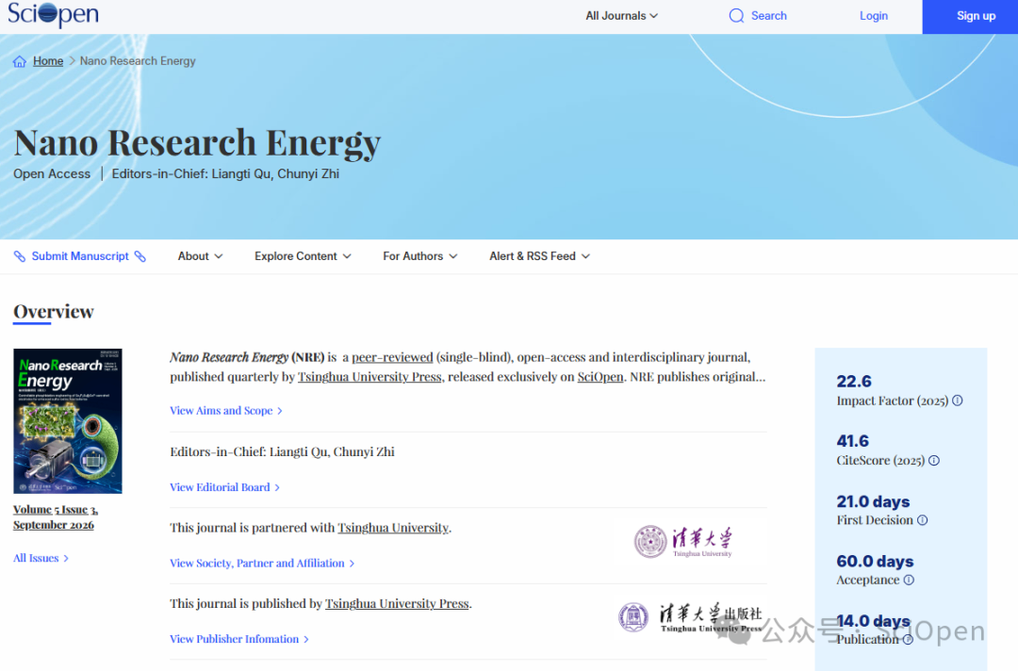This screenshot has width=1018, height=671.
Task: Open the journal cover thumbnail
Action: point(68,421)
